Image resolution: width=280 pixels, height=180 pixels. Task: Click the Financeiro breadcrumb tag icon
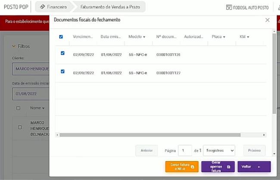coord(42,7)
